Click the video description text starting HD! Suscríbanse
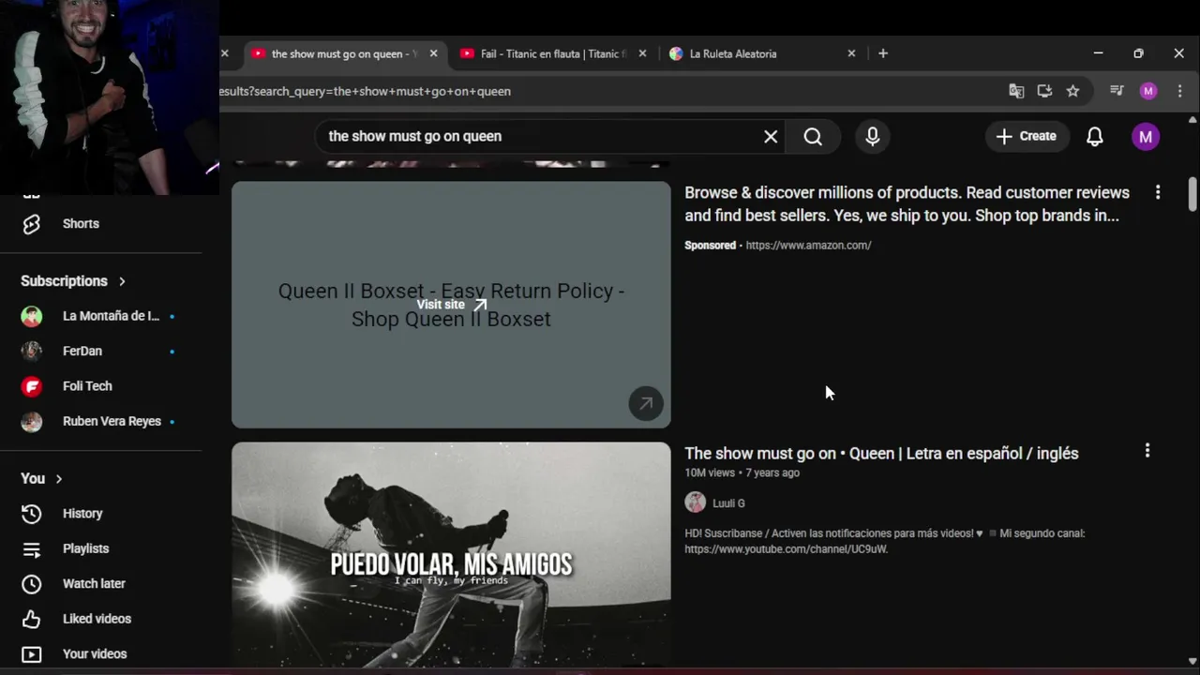The image size is (1200, 675). (x=884, y=541)
